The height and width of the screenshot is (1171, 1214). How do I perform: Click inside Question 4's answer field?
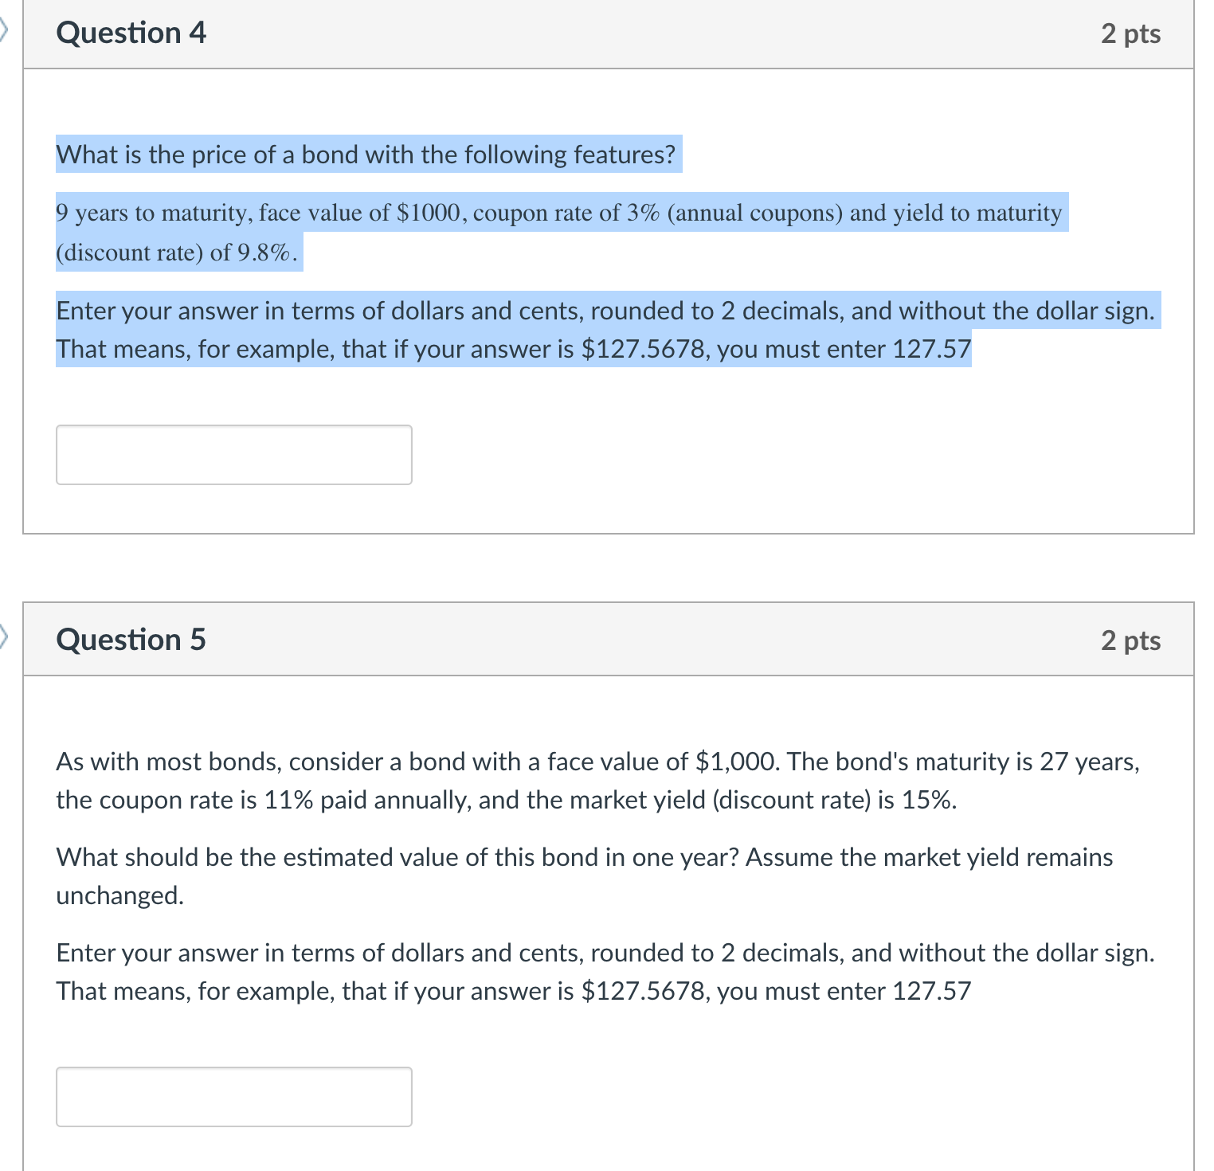[x=233, y=454]
